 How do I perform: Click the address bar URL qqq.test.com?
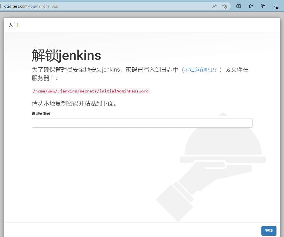click(31, 6)
